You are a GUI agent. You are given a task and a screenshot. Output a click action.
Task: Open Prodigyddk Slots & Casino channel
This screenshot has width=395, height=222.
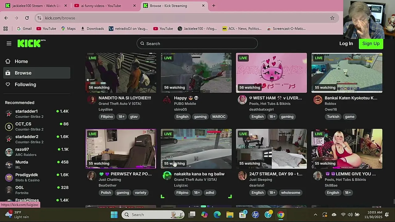pos(37,177)
